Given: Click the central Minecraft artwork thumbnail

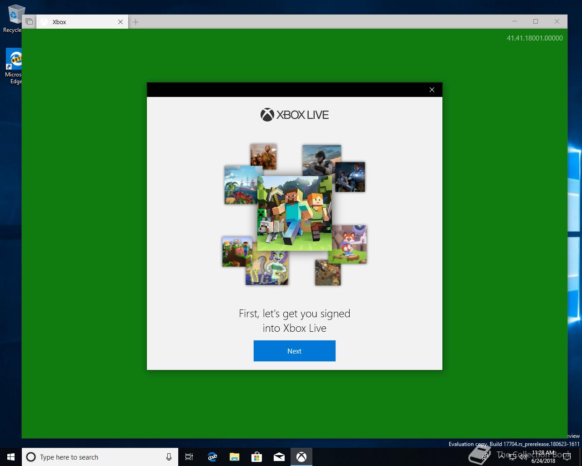Looking at the screenshot, I should tap(294, 213).
